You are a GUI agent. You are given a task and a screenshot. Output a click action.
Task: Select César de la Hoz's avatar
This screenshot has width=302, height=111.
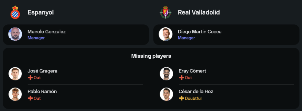(x=166, y=94)
